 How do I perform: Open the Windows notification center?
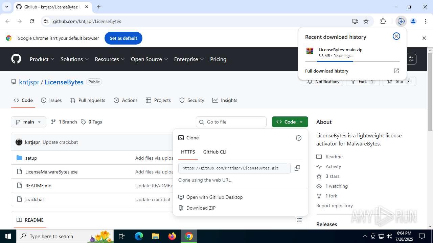click(x=422, y=236)
